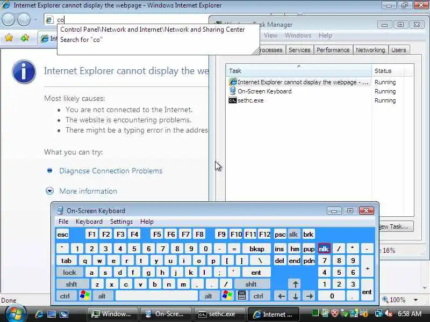
Task: Click the Add to Favorites star-plus icon
Action: (25, 38)
